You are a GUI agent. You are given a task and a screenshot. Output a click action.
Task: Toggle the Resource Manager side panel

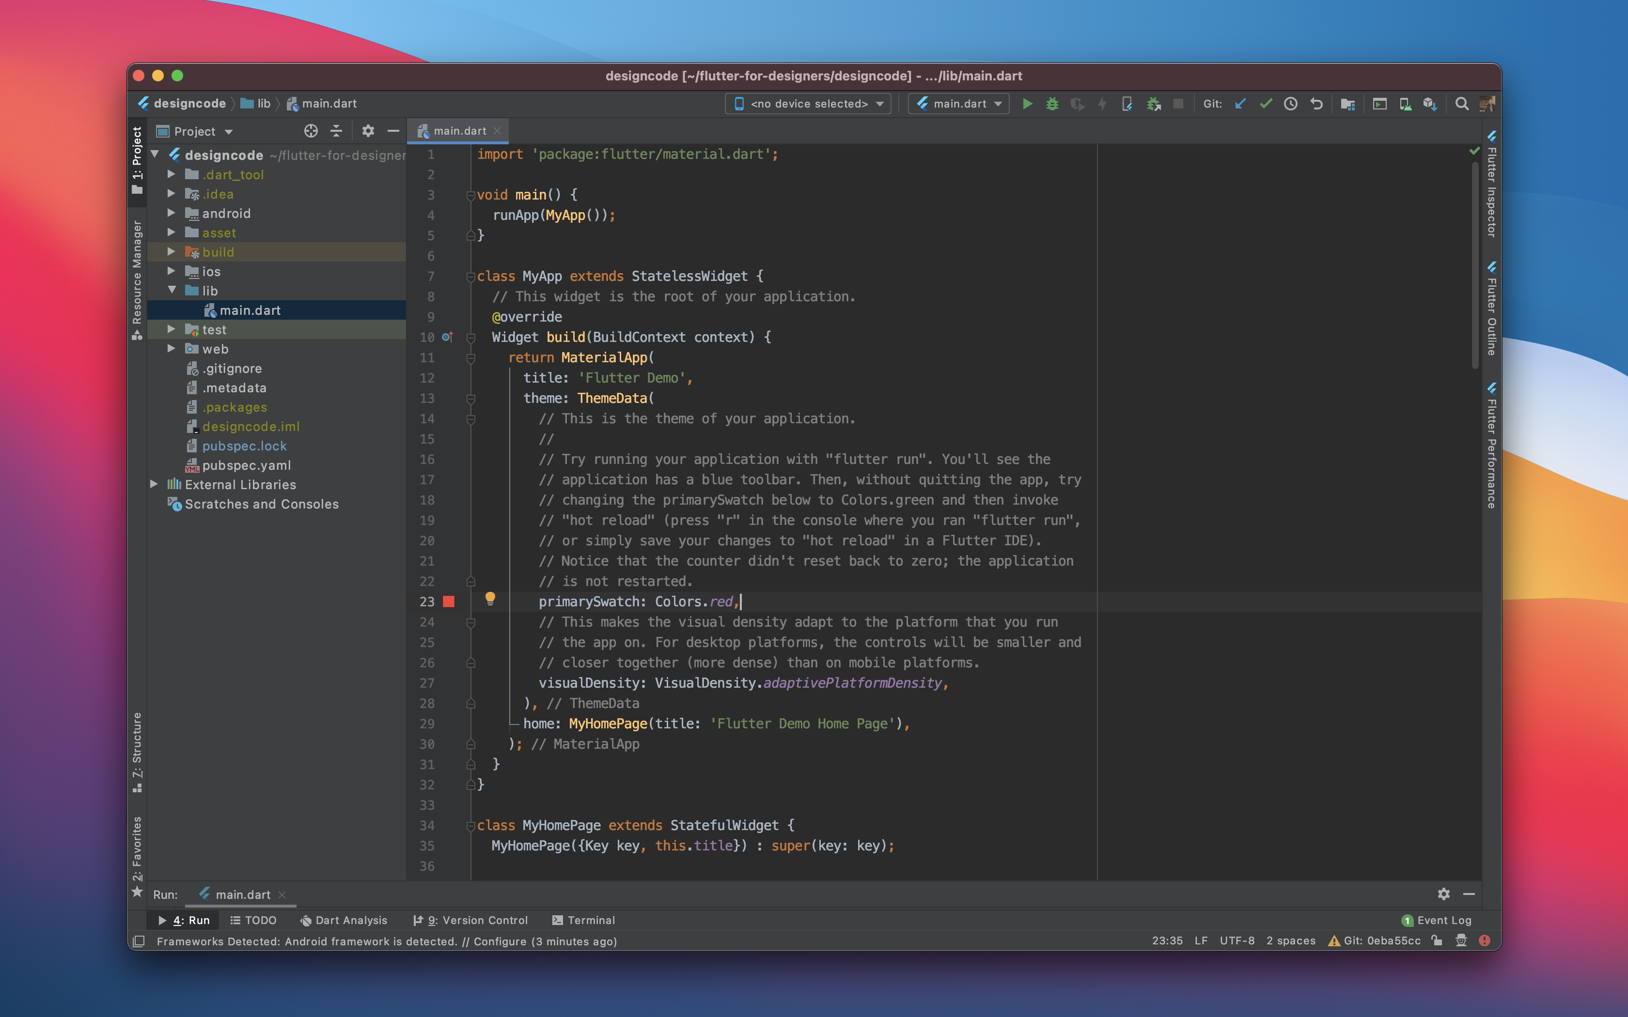[137, 279]
